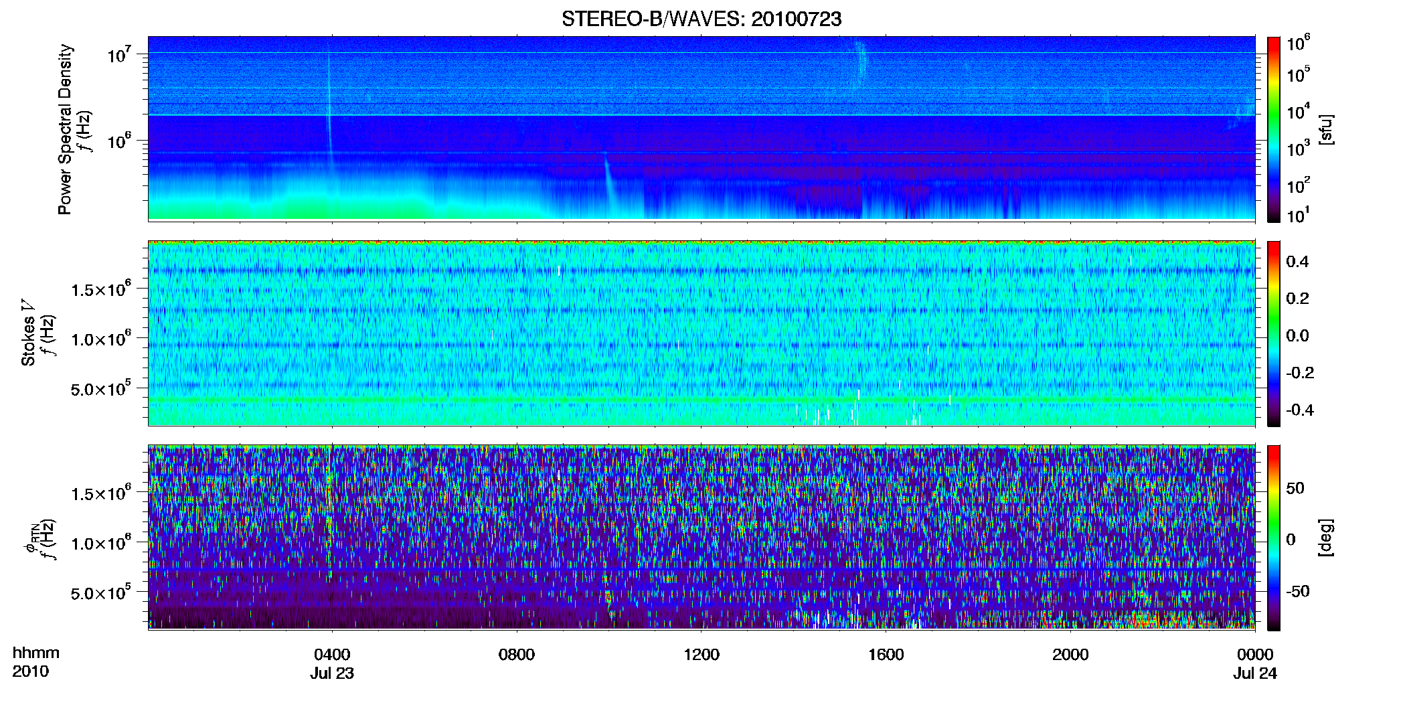
Task: Click the 0000 Jul 24 time label
Action: [1255, 663]
